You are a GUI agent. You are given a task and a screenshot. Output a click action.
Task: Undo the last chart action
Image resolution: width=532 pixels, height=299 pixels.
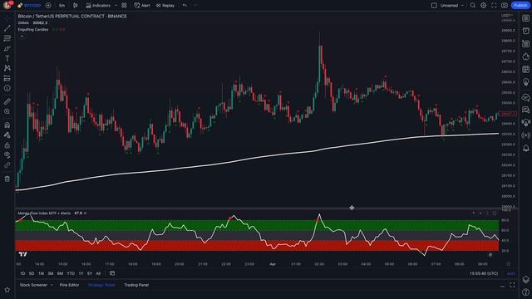(185, 6)
